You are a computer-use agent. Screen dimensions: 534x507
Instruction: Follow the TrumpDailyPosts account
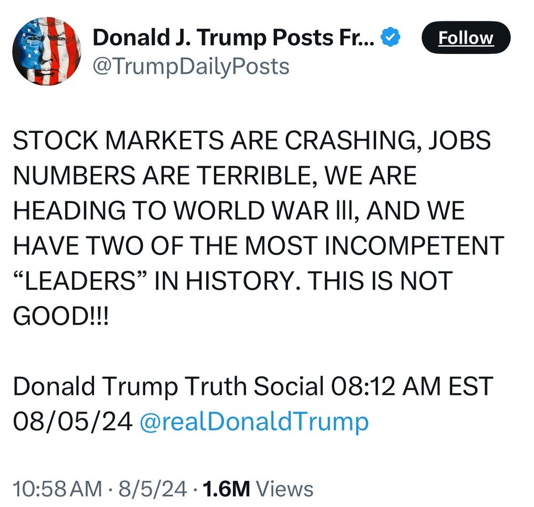click(x=466, y=37)
